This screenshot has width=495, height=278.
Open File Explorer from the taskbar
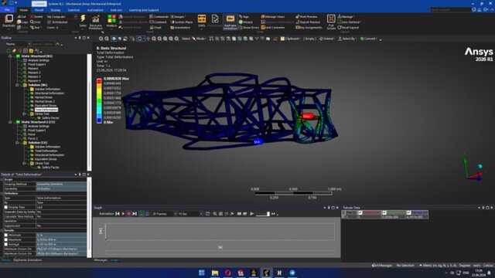[215, 273]
